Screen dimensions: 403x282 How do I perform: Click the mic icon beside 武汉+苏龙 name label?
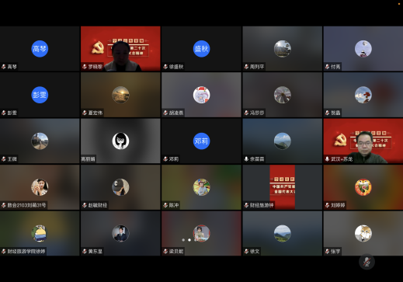click(327, 159)
